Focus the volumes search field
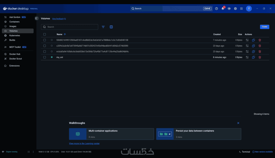 coord(69,27)
